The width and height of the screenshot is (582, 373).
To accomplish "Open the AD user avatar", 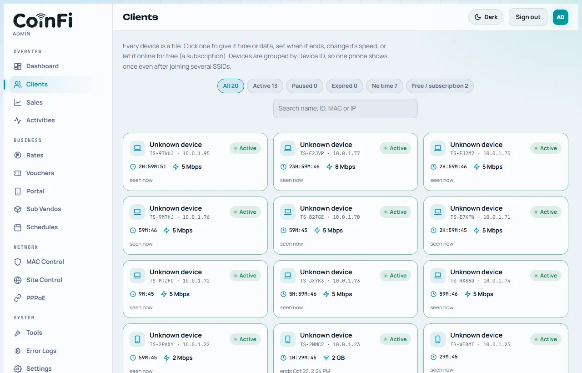I will 561,17.
